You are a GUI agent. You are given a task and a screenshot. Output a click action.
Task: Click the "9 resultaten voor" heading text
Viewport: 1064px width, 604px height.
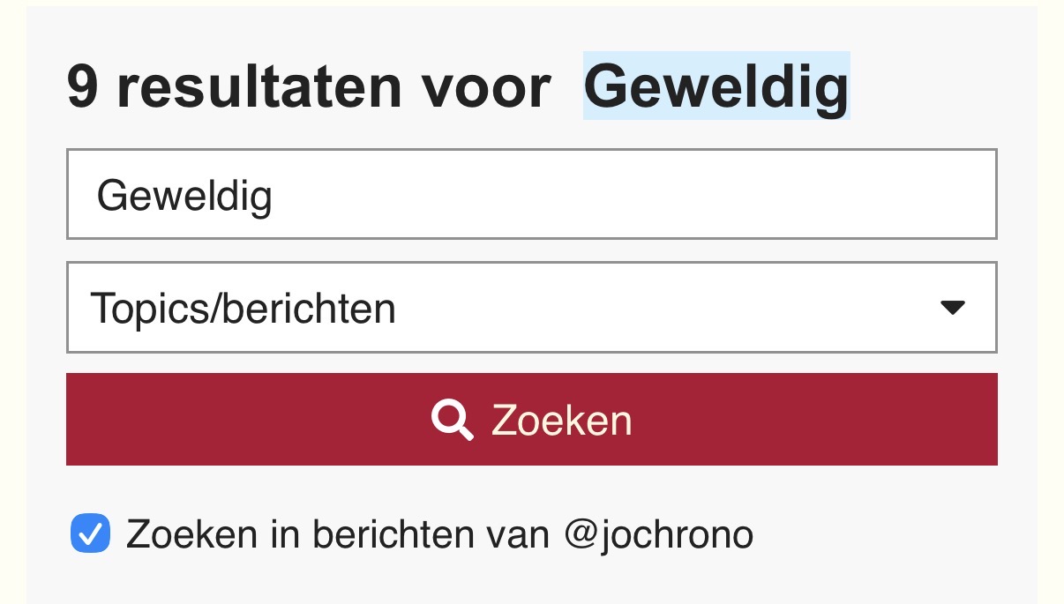tap(309, 87)
